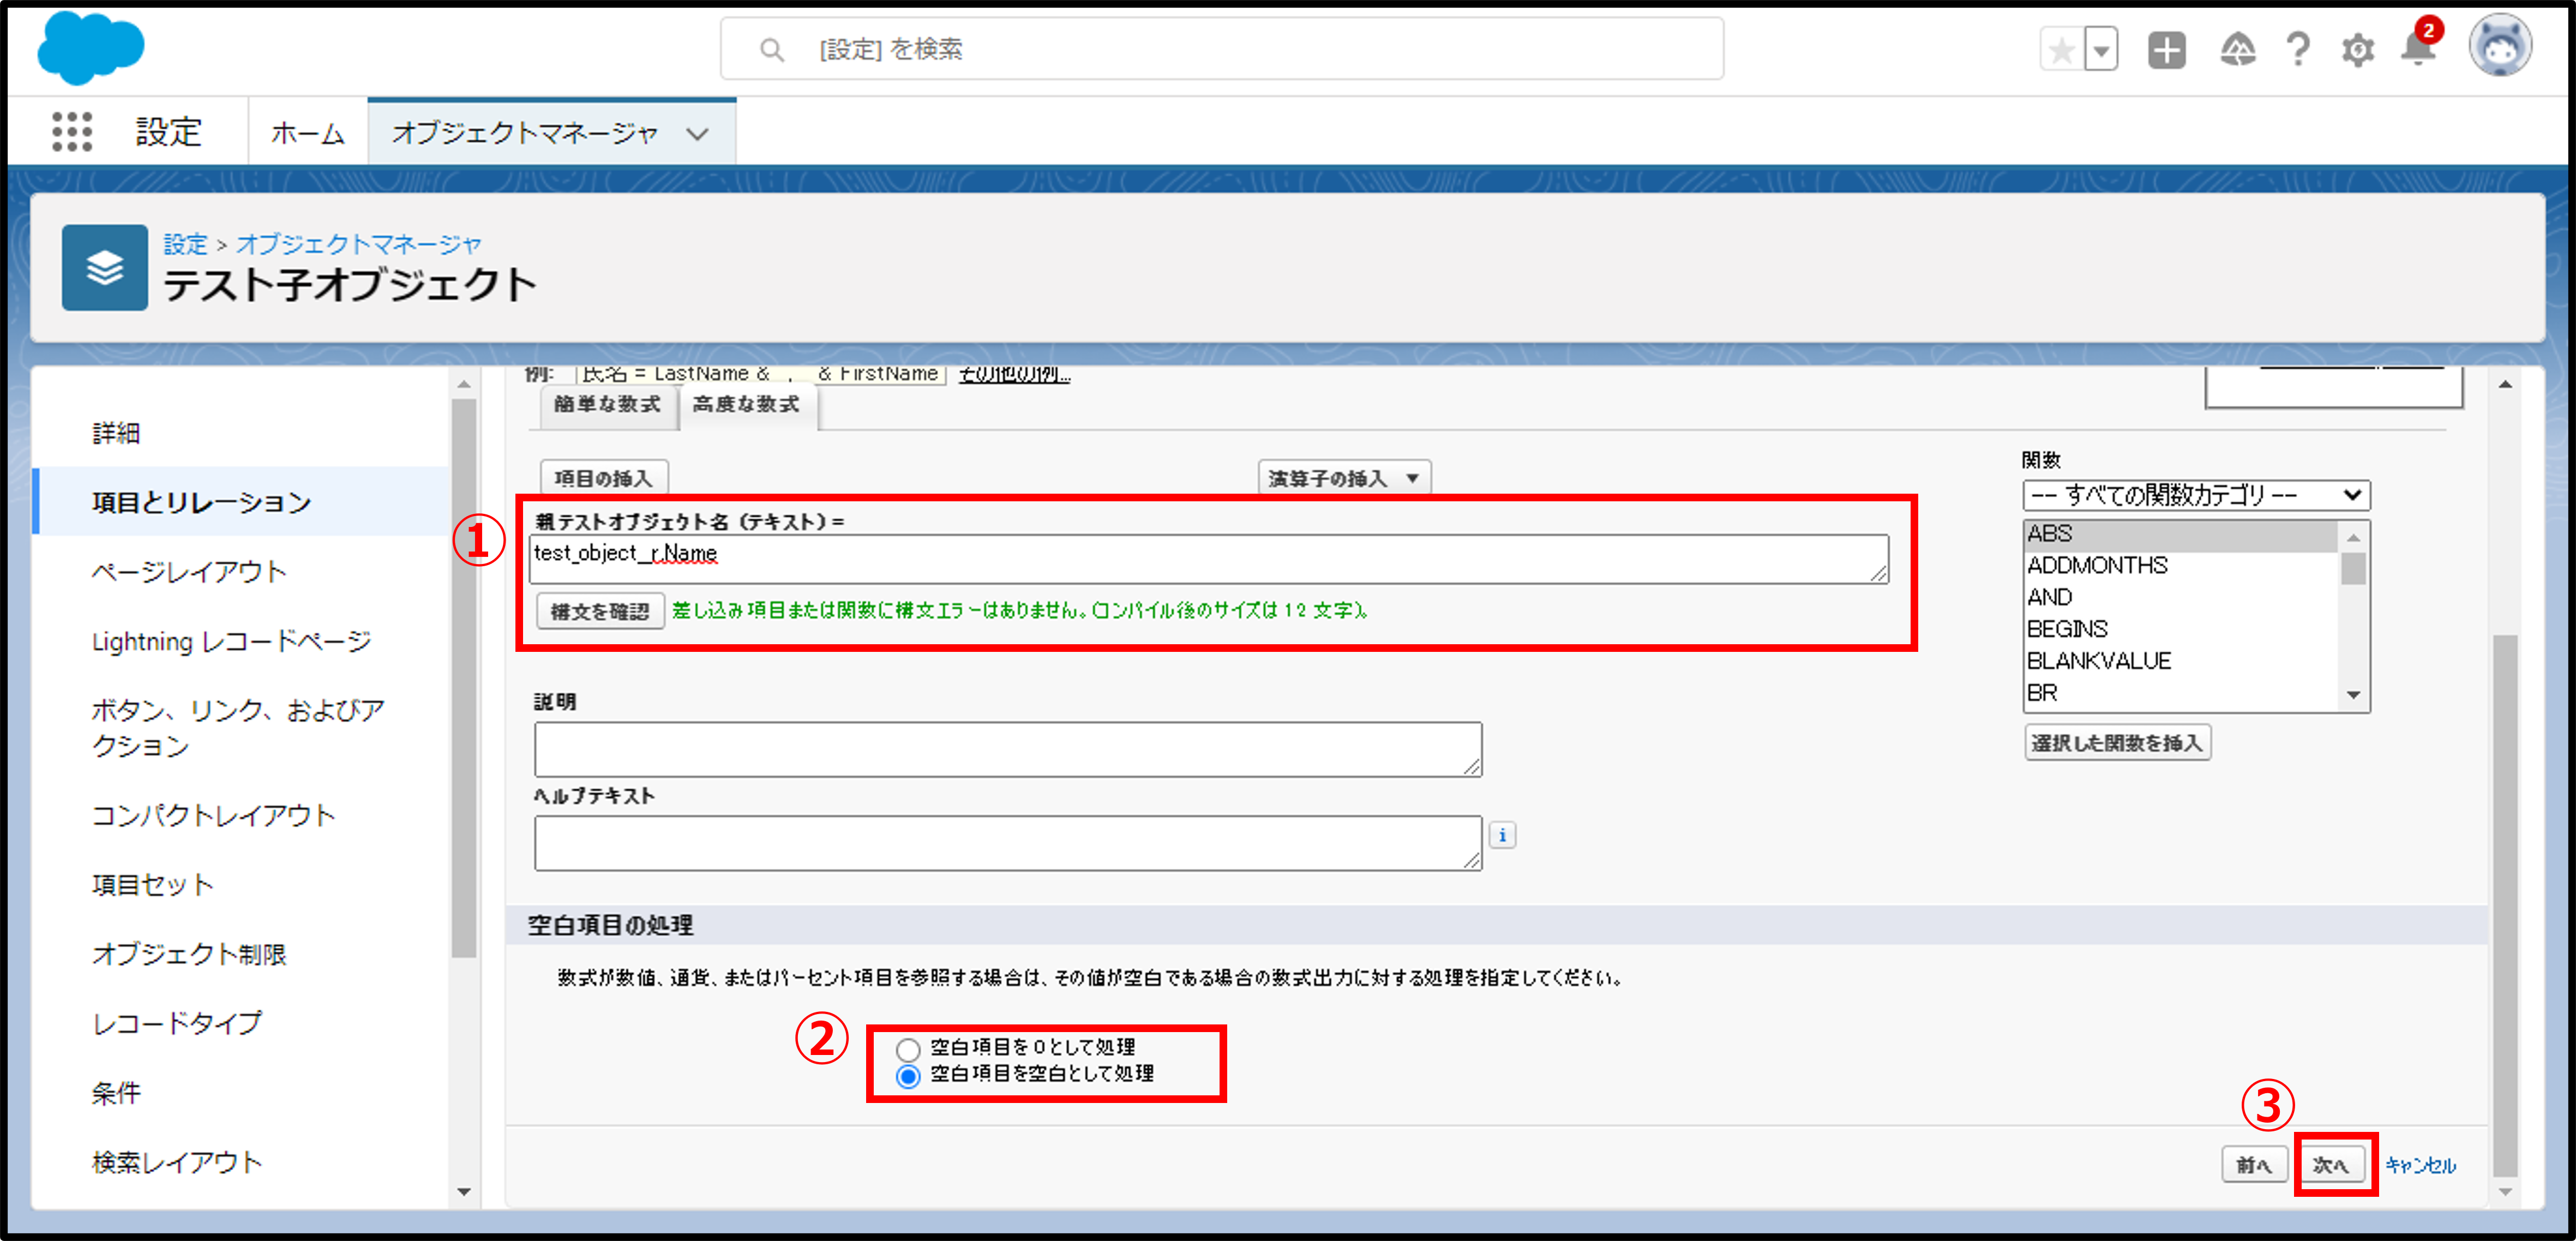This screenshot has height=1241, width=2576.
Task: Select 空白項目を空白として処理 radio button
Action: (x=907, y=1076)
